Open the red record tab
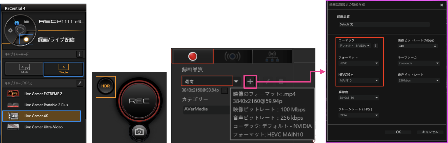 click(x=193, y=56)
